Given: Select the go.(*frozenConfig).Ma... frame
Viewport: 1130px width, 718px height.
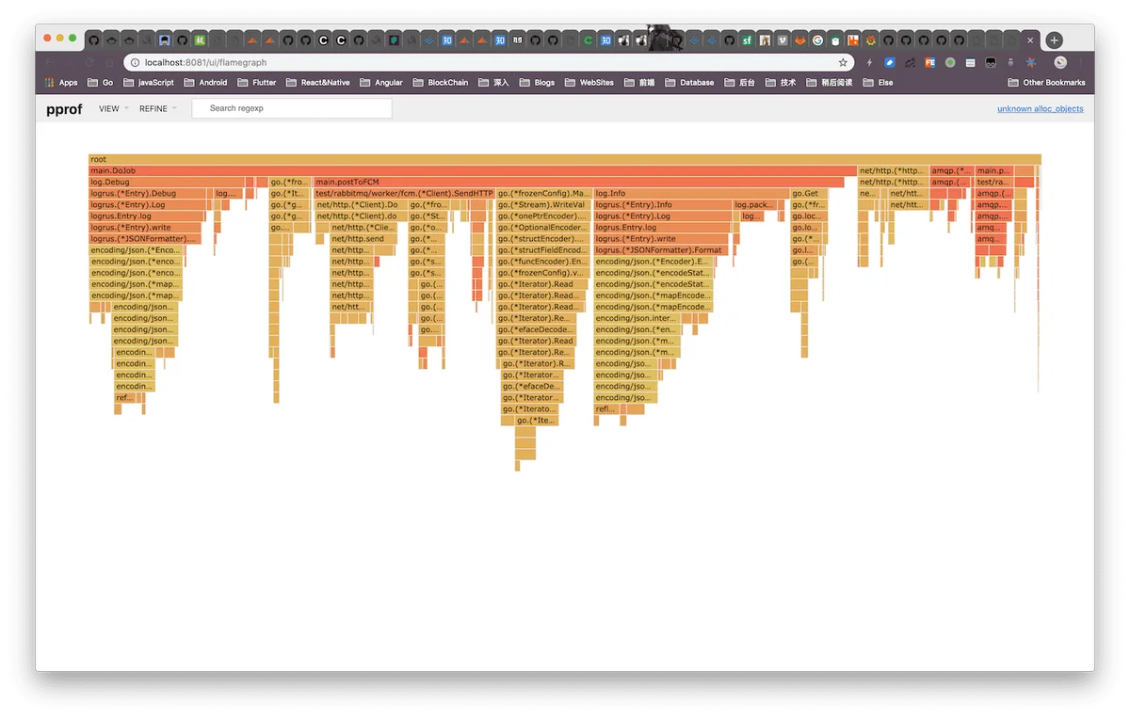Looking at the screenshot, I should (x=543, y=193).
